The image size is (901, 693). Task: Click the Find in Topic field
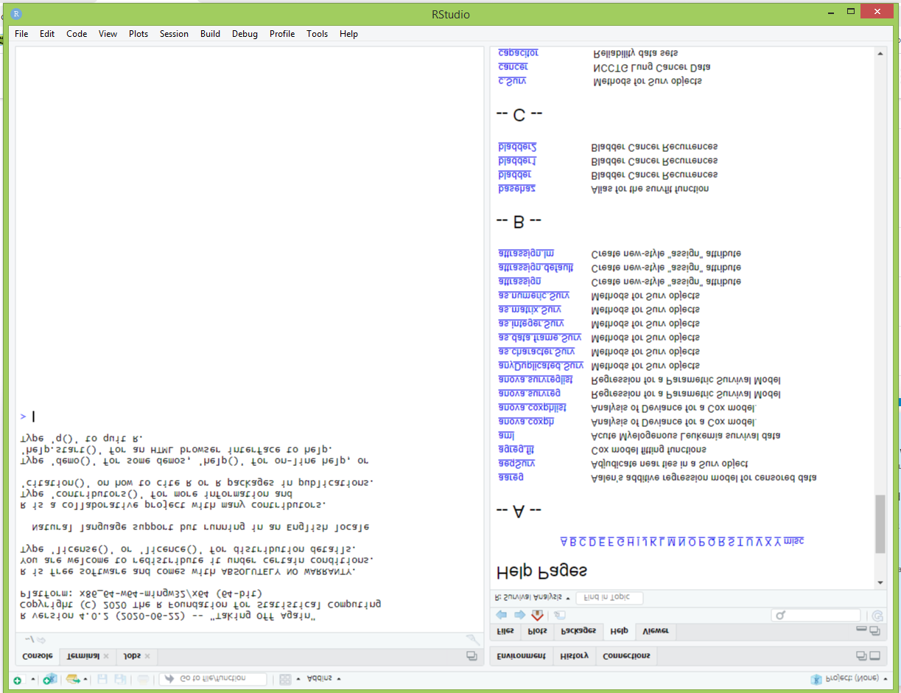[x=609, y=597]
